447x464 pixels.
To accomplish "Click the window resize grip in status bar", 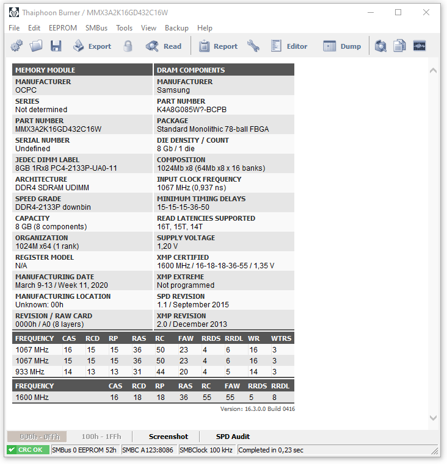I will [435, 451].
